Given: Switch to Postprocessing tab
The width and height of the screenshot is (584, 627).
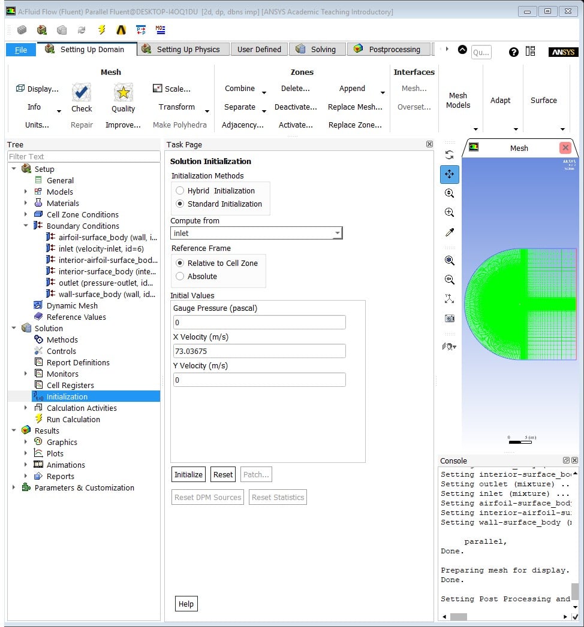Looking at the screenshot, I should 389,49.
